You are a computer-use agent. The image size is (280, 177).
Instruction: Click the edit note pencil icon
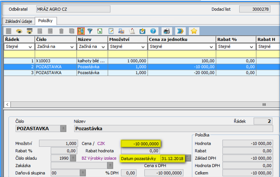pos(111,31)
